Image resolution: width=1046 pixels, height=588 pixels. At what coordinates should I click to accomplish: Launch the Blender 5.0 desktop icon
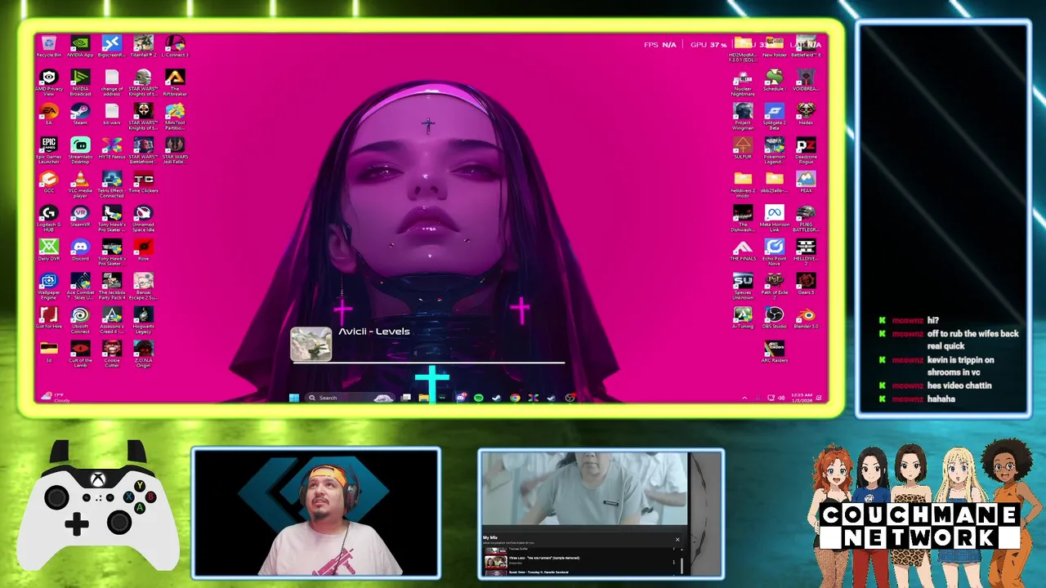[x=806, y=318]
